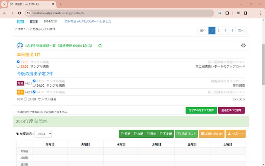Click the blue extension icon in toolbar

(x=220, y=13)
